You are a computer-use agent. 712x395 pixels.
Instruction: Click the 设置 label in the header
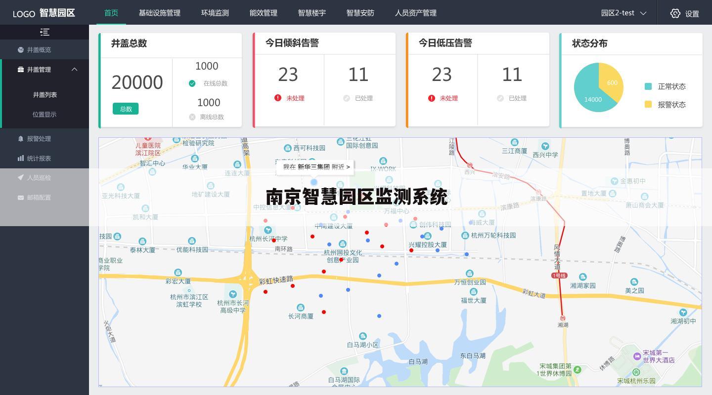692,14
